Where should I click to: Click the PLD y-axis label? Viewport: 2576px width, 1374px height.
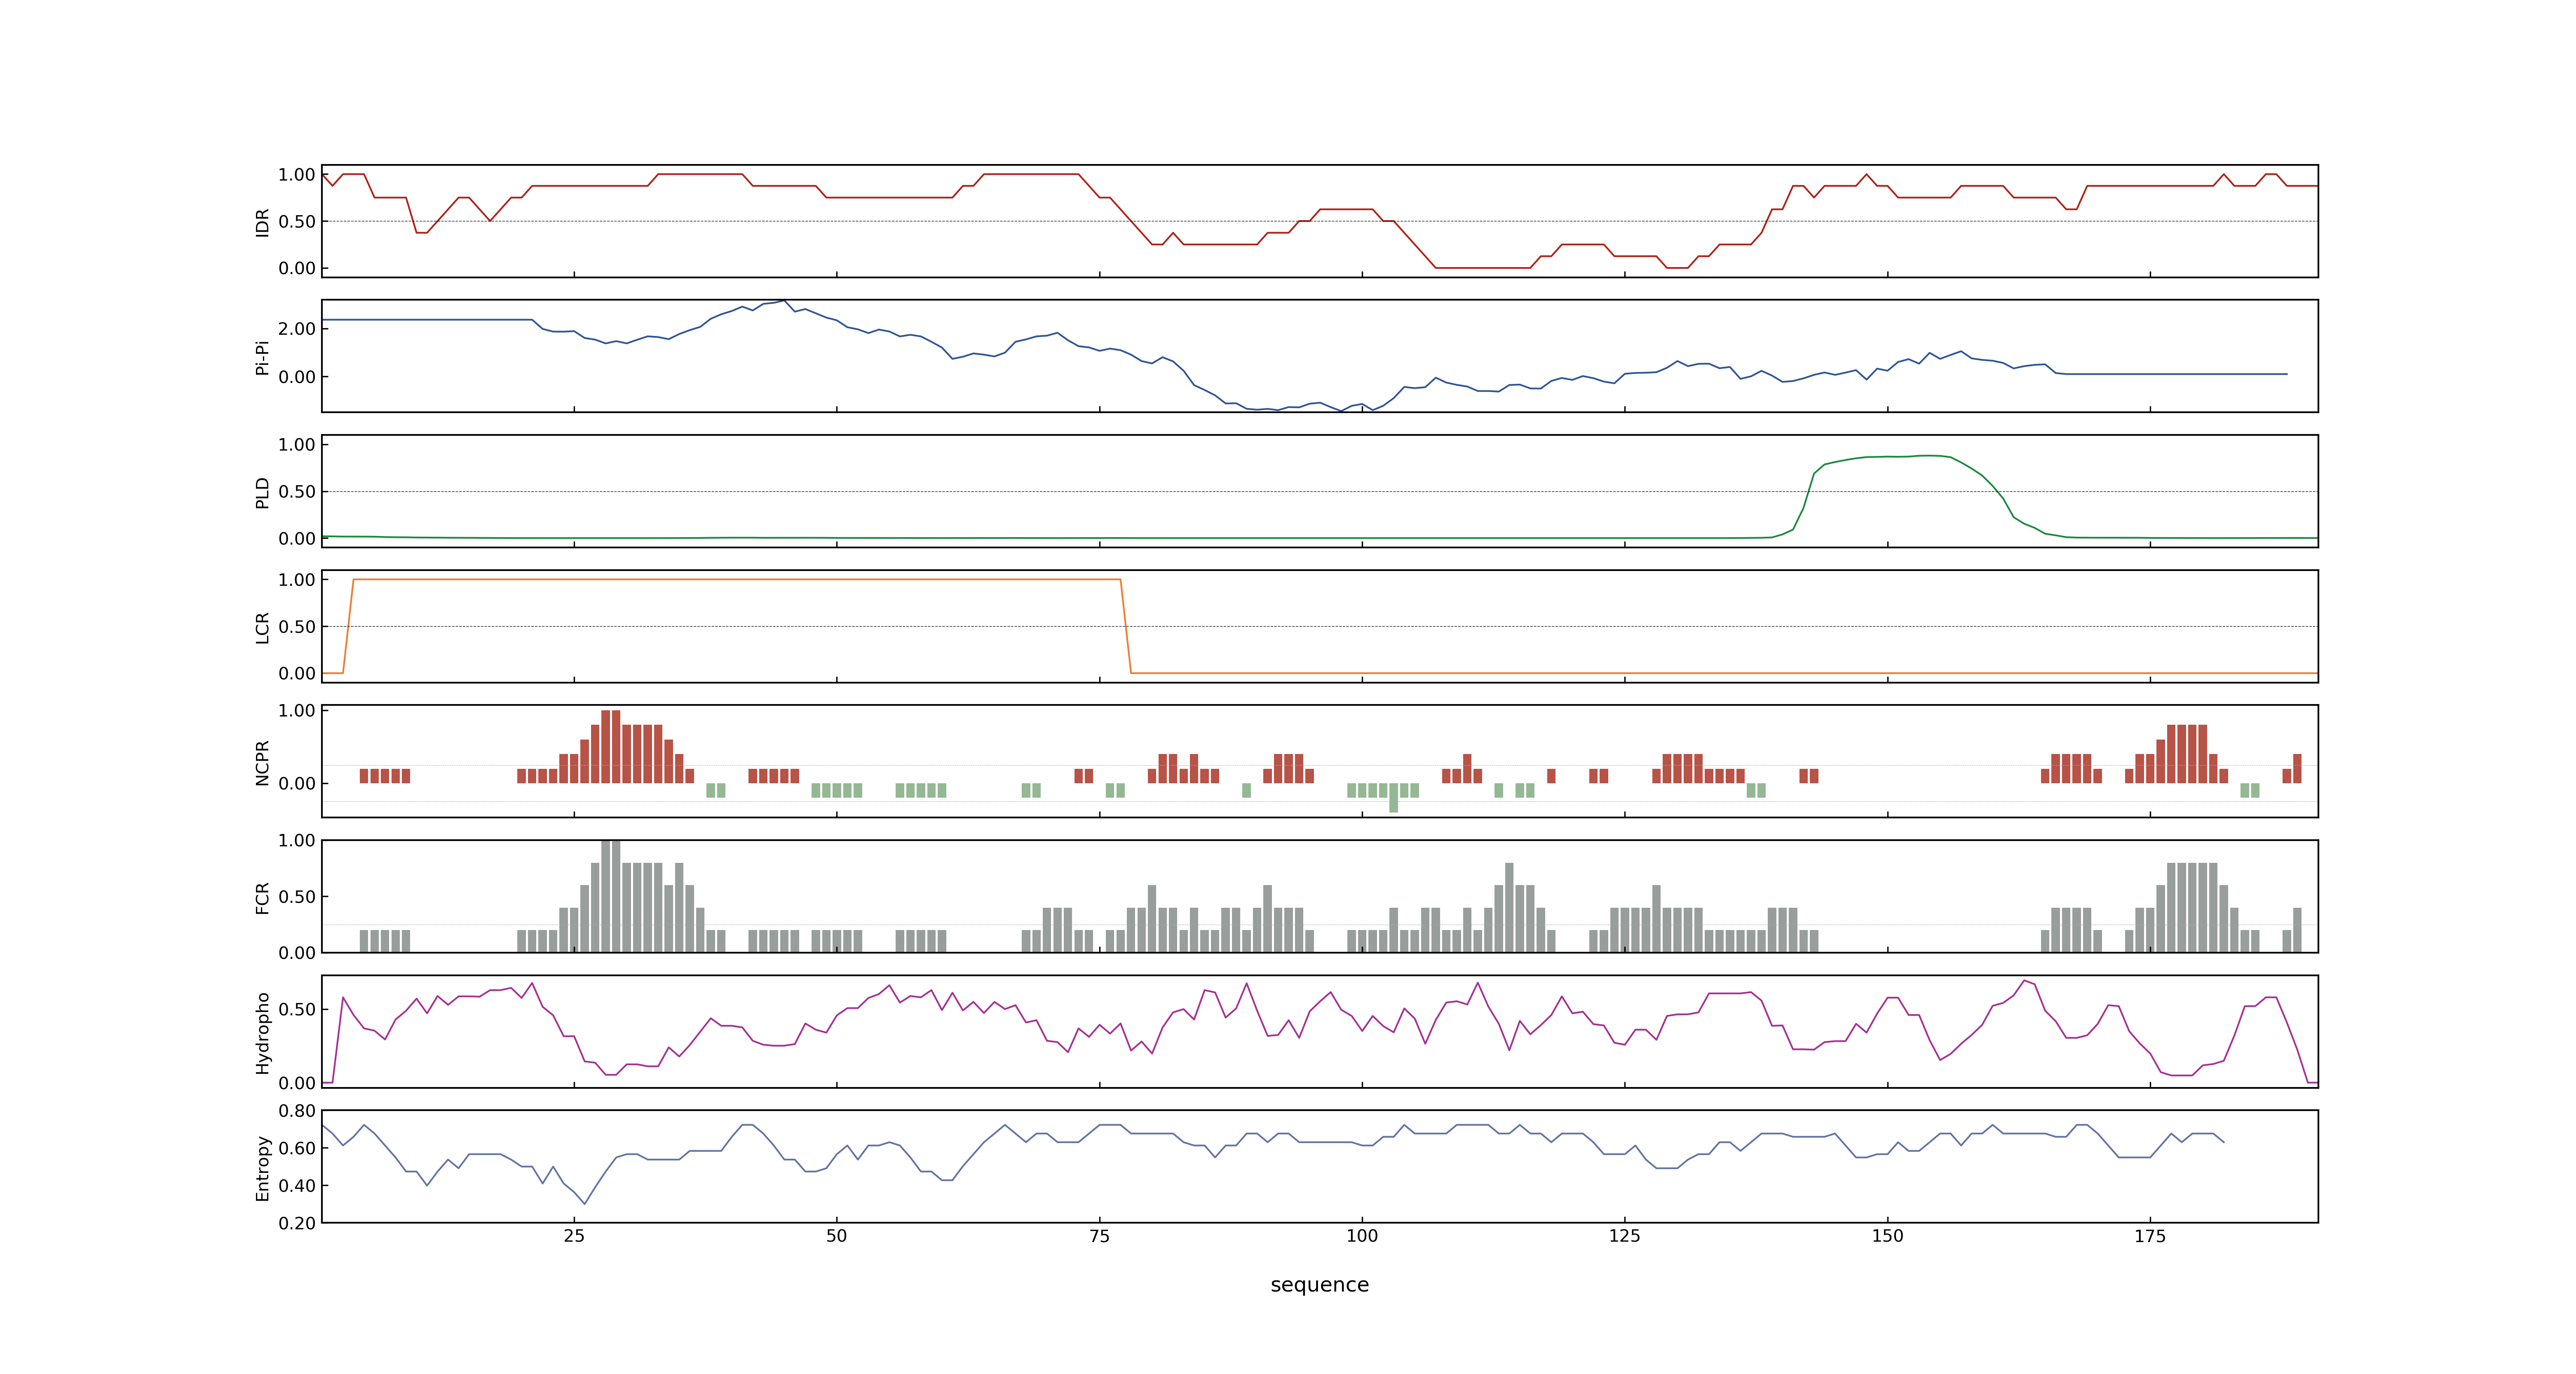tap(262, 492)
